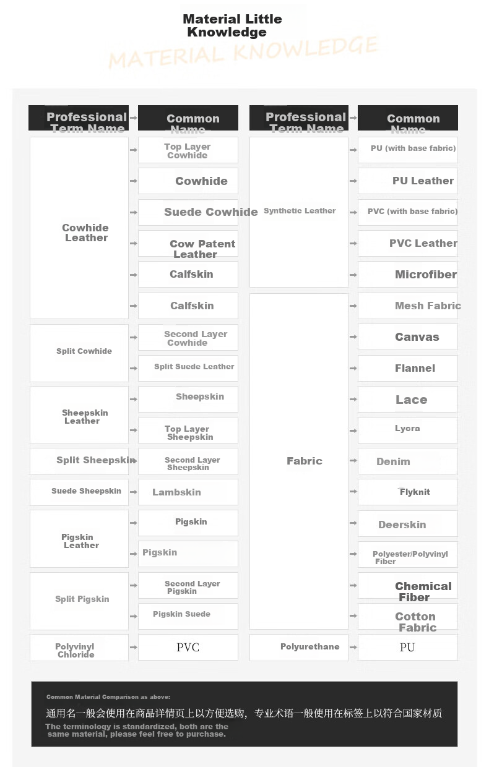Image resolution: width=489 pixels, height=767 pixels.
Task: Click the Flyknit cell
Action: 408,492
